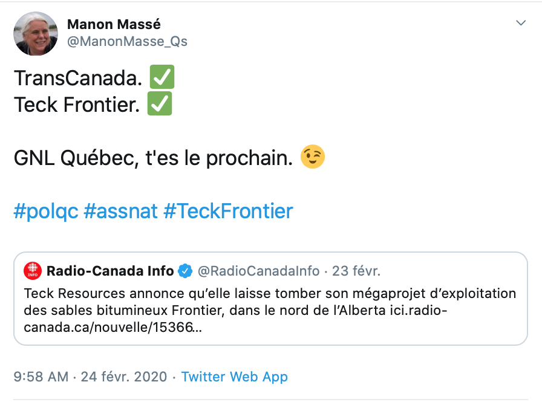Viewport: 542px width, 405px height.
Task: Open the @ManonMasse_Qs handle link
Action: [127, 41]
